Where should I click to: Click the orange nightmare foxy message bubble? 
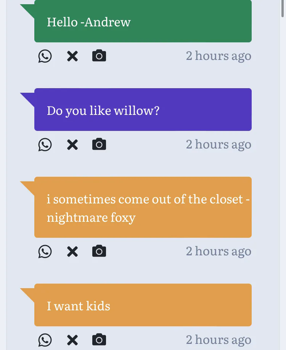click(143, 208)
